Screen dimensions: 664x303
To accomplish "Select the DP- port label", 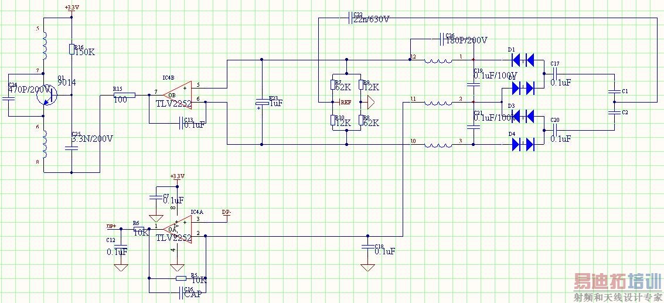I will pos(227,212).
